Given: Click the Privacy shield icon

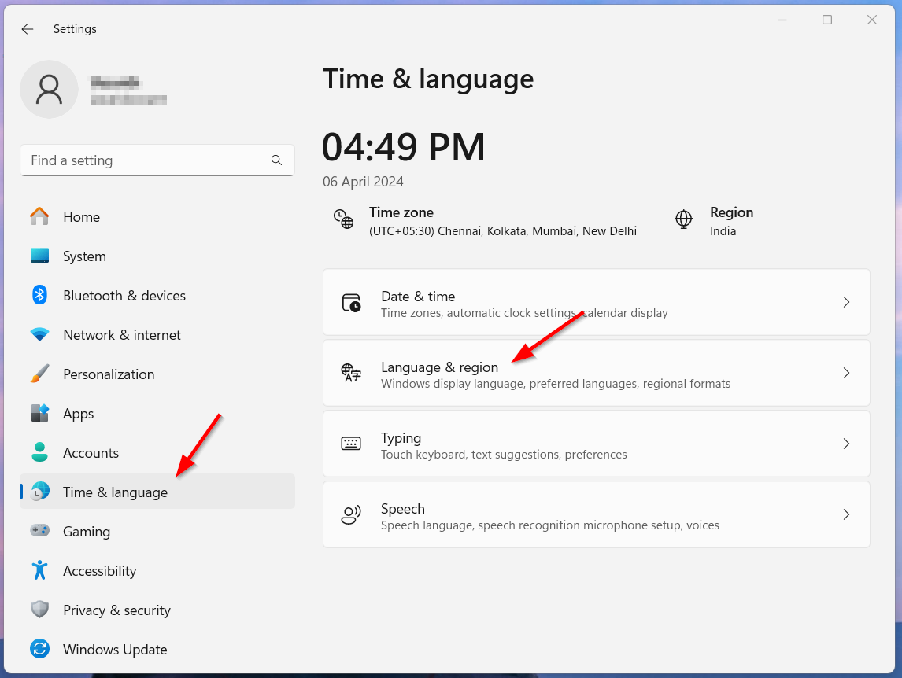Looking at the screenshot, I should (39, 610).
